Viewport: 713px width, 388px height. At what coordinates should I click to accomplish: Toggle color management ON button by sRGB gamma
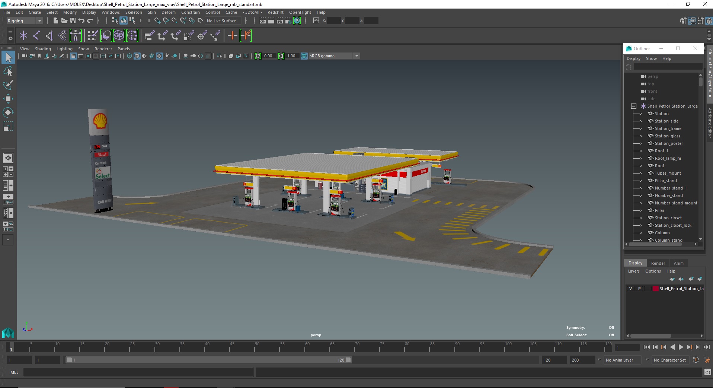(304, 56)
